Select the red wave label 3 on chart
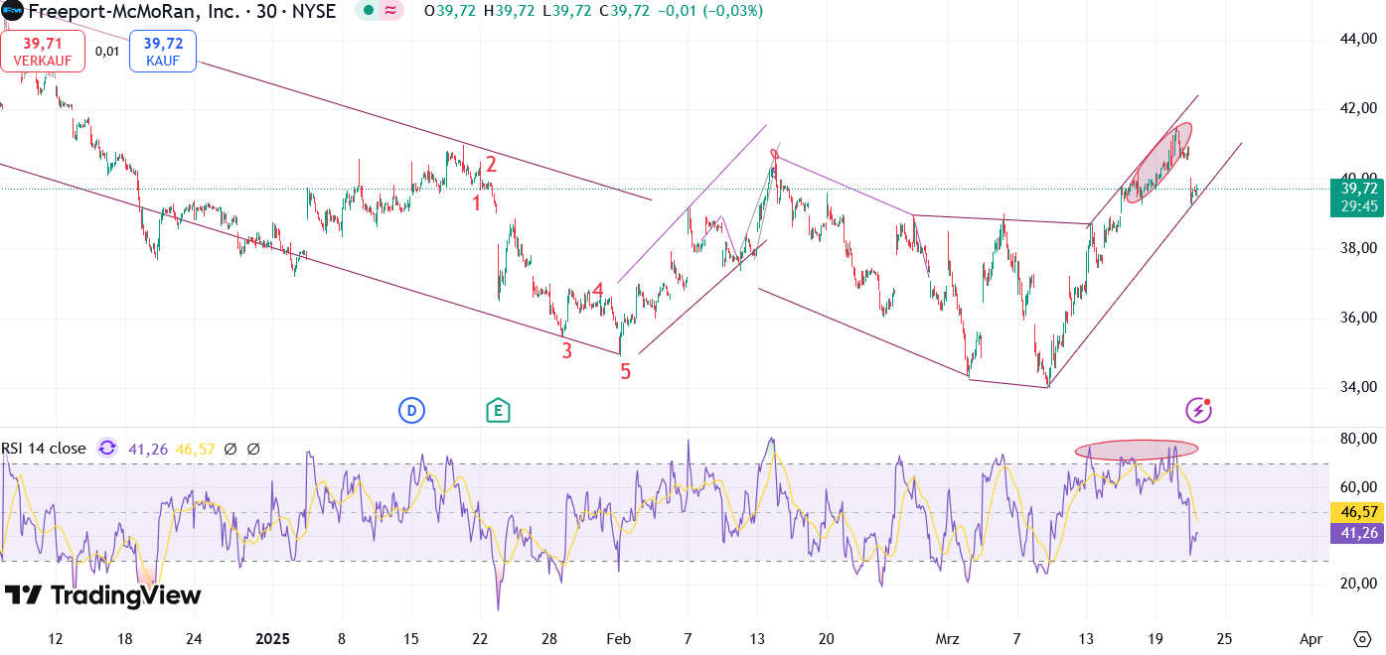Screen dimensions: 1386x655 (567, 350)
